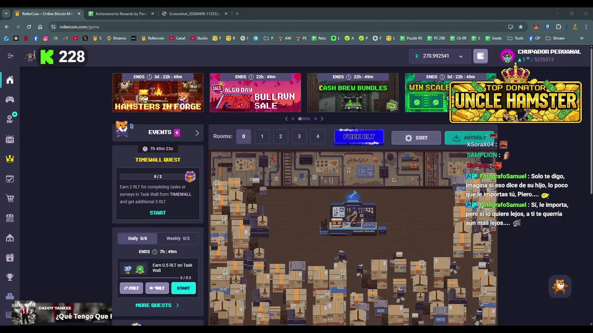Viewport: 593px width, 333px height.
Task: Open the Rollercoin bookmark
Action: coord(152,38)
